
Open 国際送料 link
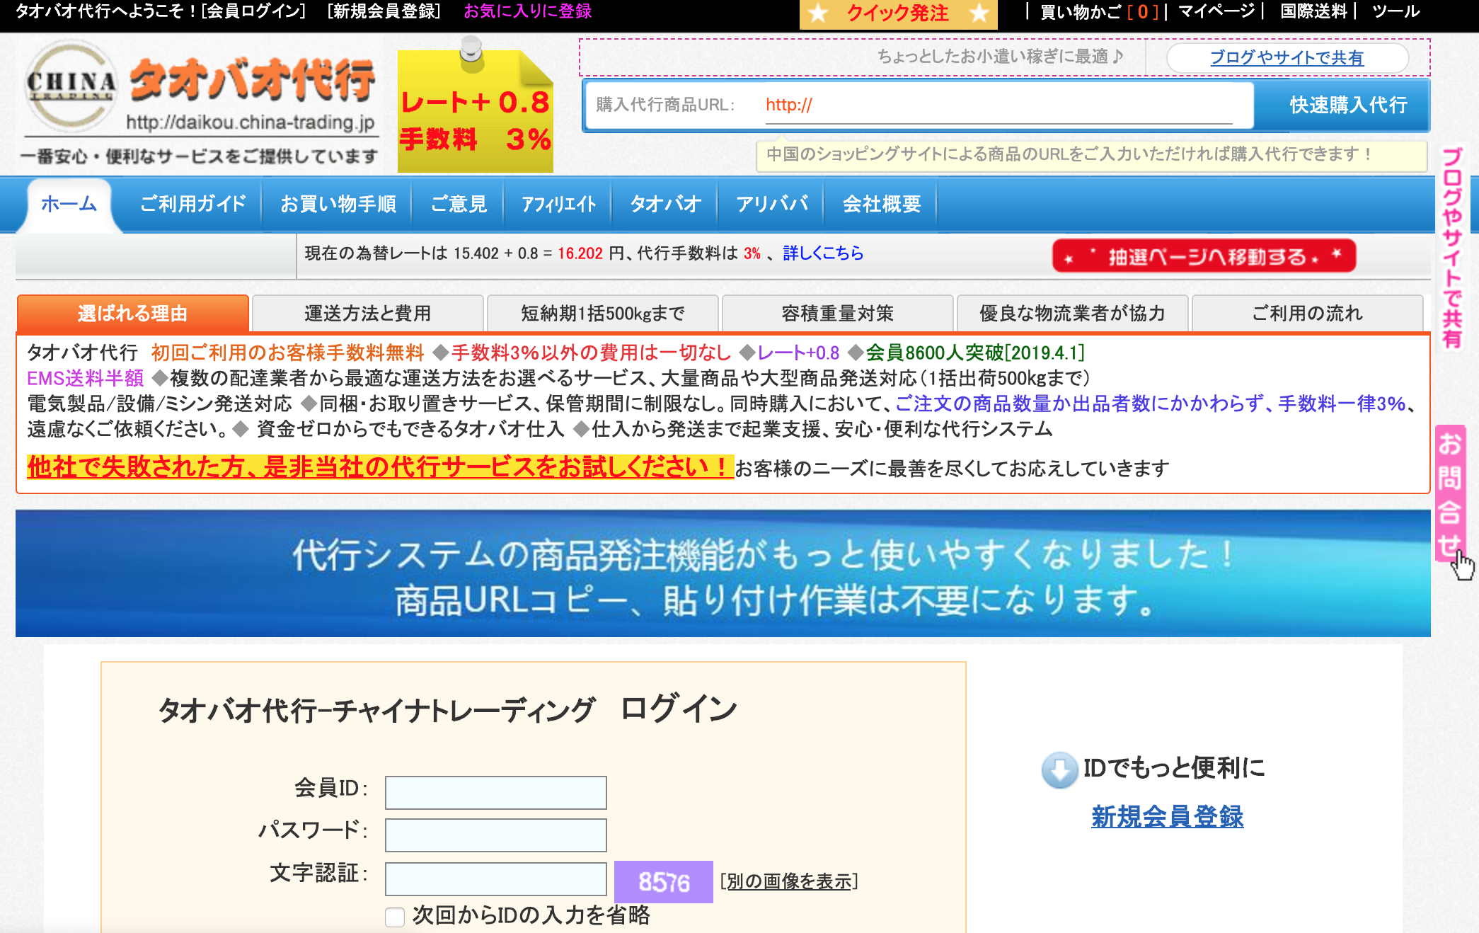(x=1313, y=11)
